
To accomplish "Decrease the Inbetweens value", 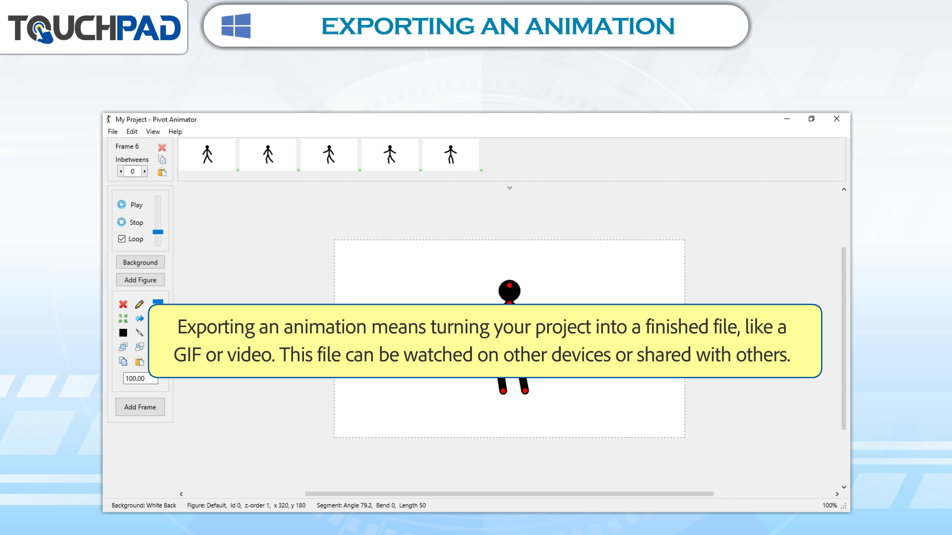I will (x=120, y=171).
